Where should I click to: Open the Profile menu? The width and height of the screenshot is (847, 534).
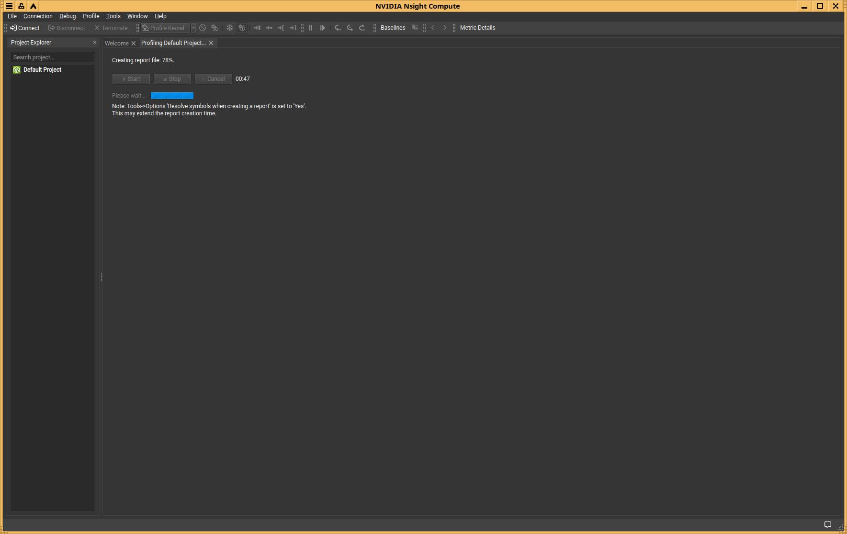tap(91, 16)
